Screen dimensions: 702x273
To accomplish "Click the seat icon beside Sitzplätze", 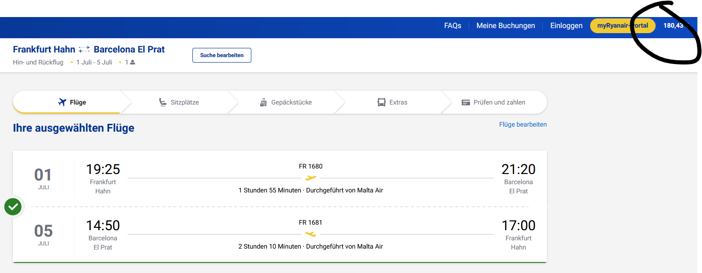I will pos(162,102).
